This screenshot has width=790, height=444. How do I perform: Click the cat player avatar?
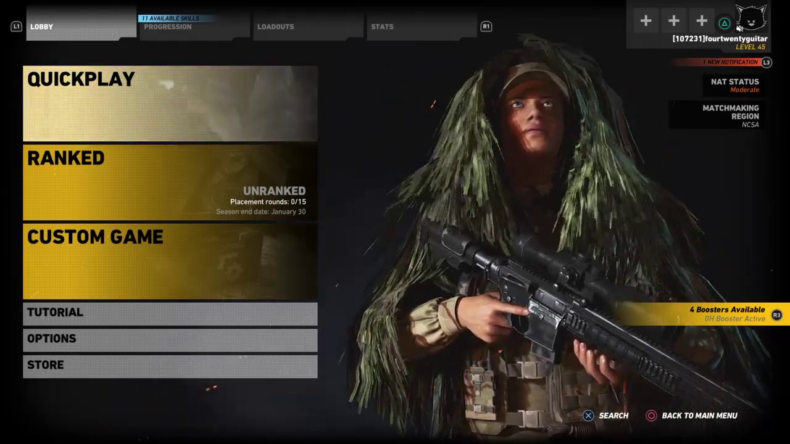coord(751,18)
